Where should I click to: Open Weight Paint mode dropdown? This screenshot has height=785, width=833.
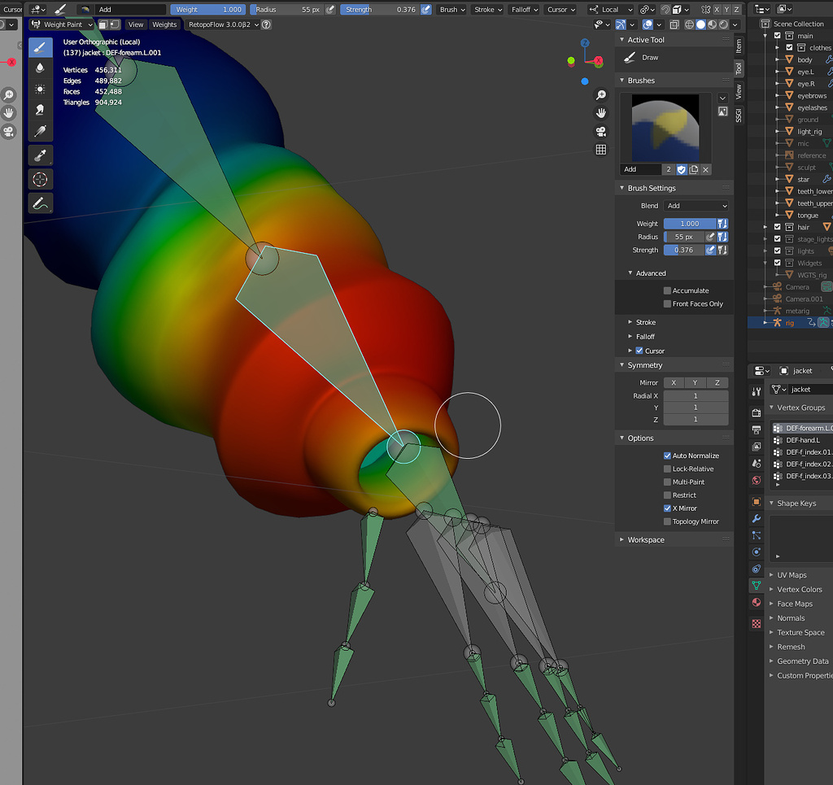coord(62,24)
